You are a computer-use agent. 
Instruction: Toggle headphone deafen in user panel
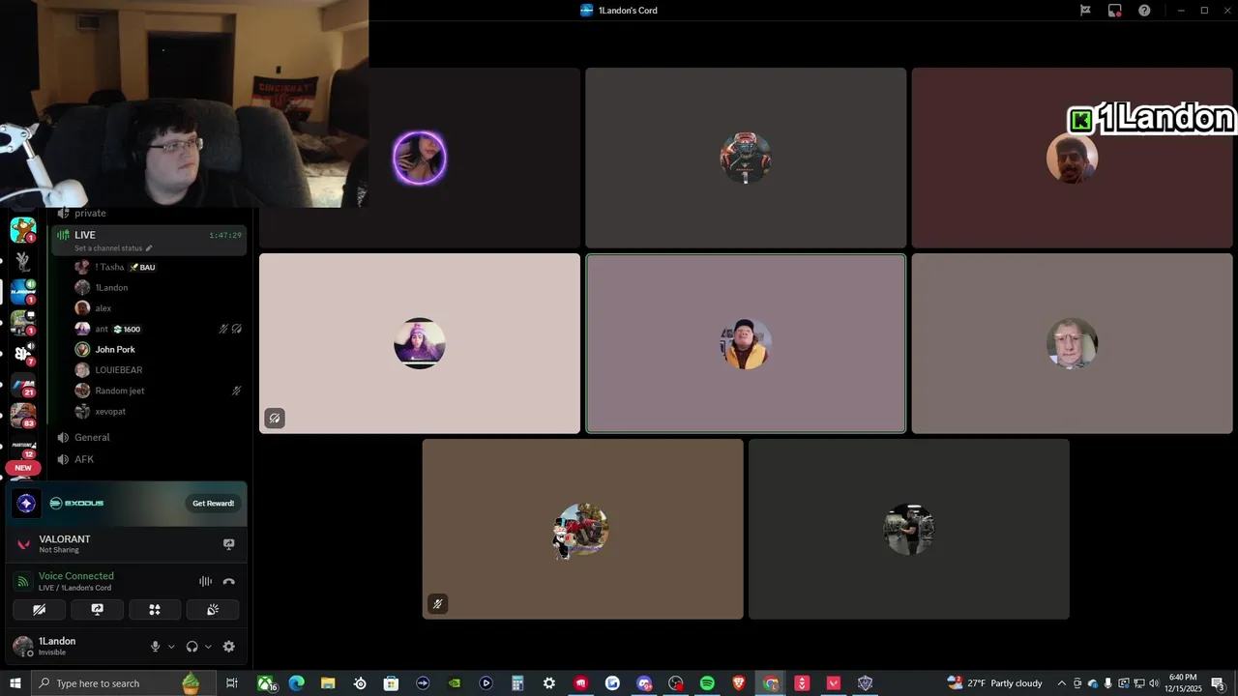(192, 647)
